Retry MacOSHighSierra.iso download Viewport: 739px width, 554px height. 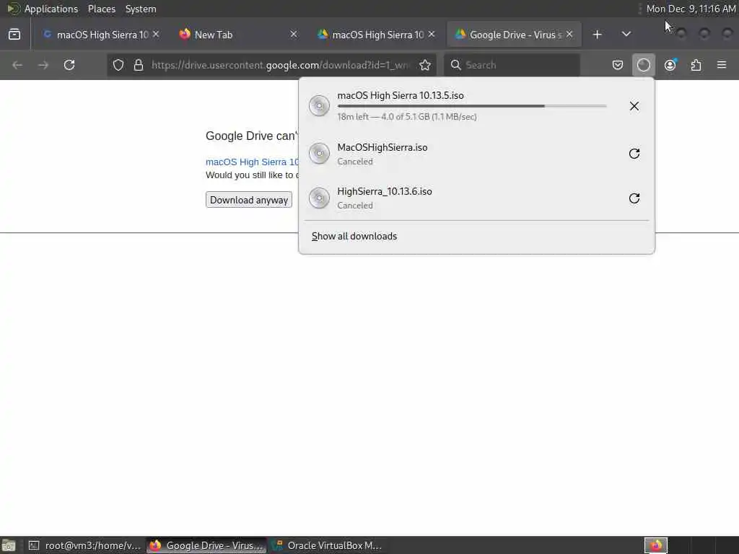pos(634,154)
